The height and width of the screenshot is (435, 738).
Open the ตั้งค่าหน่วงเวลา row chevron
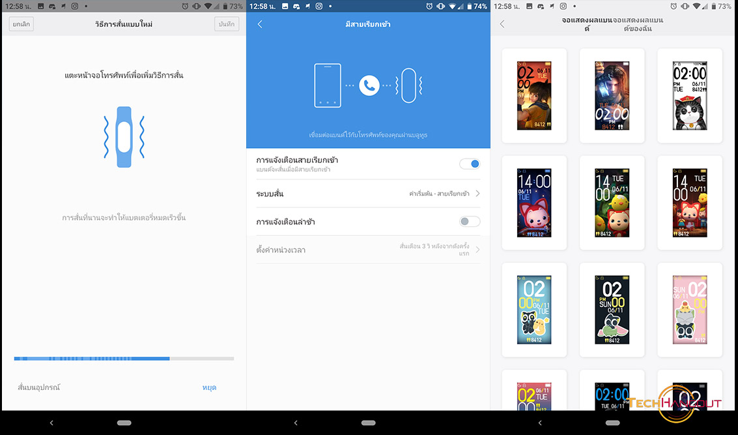[x=477, y=249]
